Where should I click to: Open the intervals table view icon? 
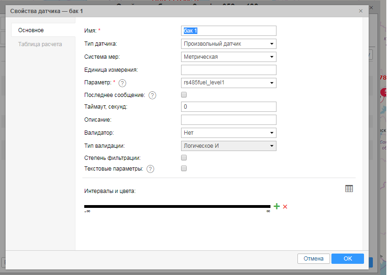[x=349, y=188]
